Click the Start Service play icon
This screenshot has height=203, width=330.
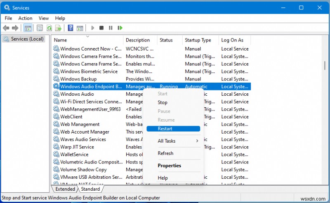pos(92,28)
